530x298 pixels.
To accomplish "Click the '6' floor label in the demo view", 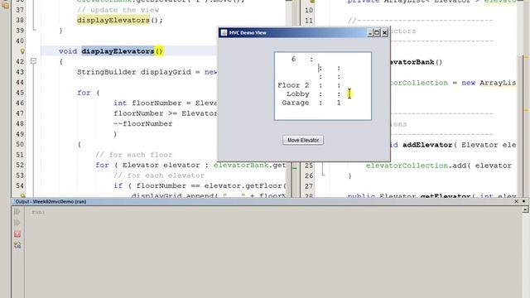I will tap(293, 59).
